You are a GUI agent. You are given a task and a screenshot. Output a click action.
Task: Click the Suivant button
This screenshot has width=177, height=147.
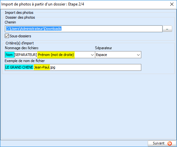click(x=162, y=143)
